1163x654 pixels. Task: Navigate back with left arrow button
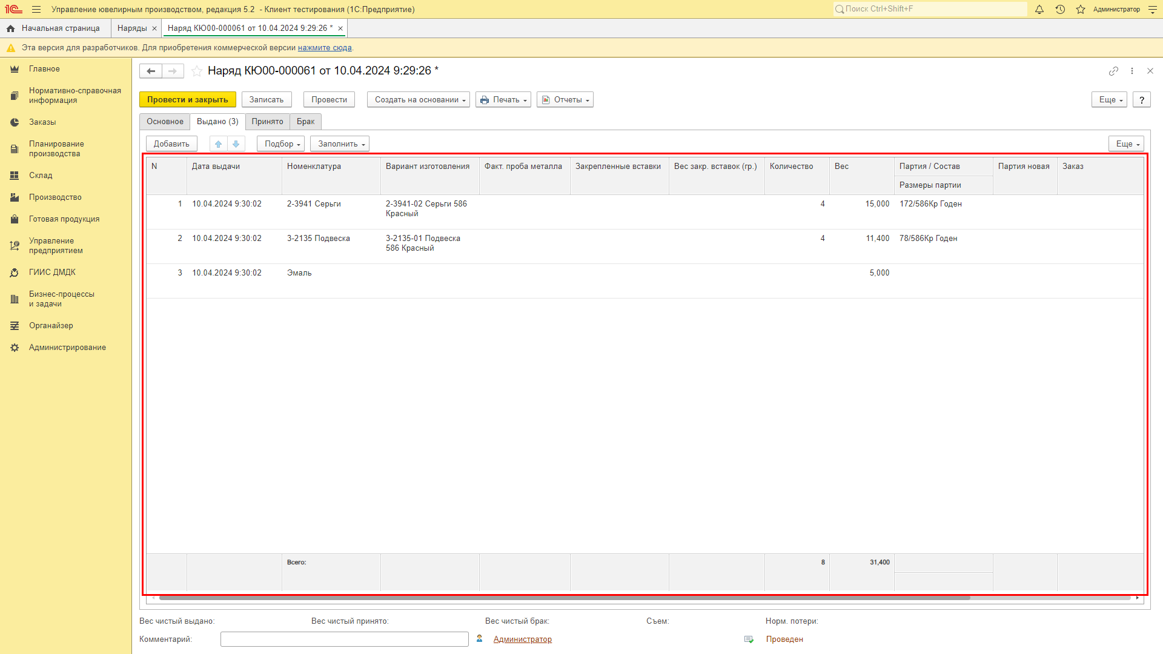(x=151, y=71)
